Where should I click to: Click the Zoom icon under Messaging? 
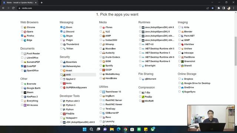click(64, 27)
